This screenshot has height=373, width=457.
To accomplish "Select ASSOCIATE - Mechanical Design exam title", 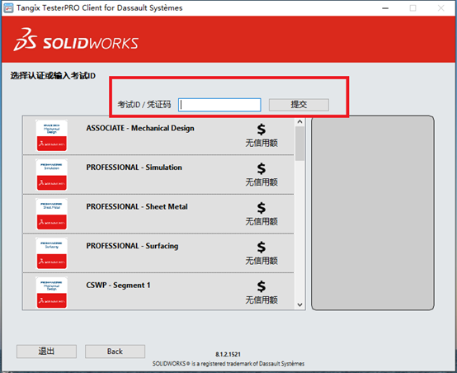I will 140,128.
